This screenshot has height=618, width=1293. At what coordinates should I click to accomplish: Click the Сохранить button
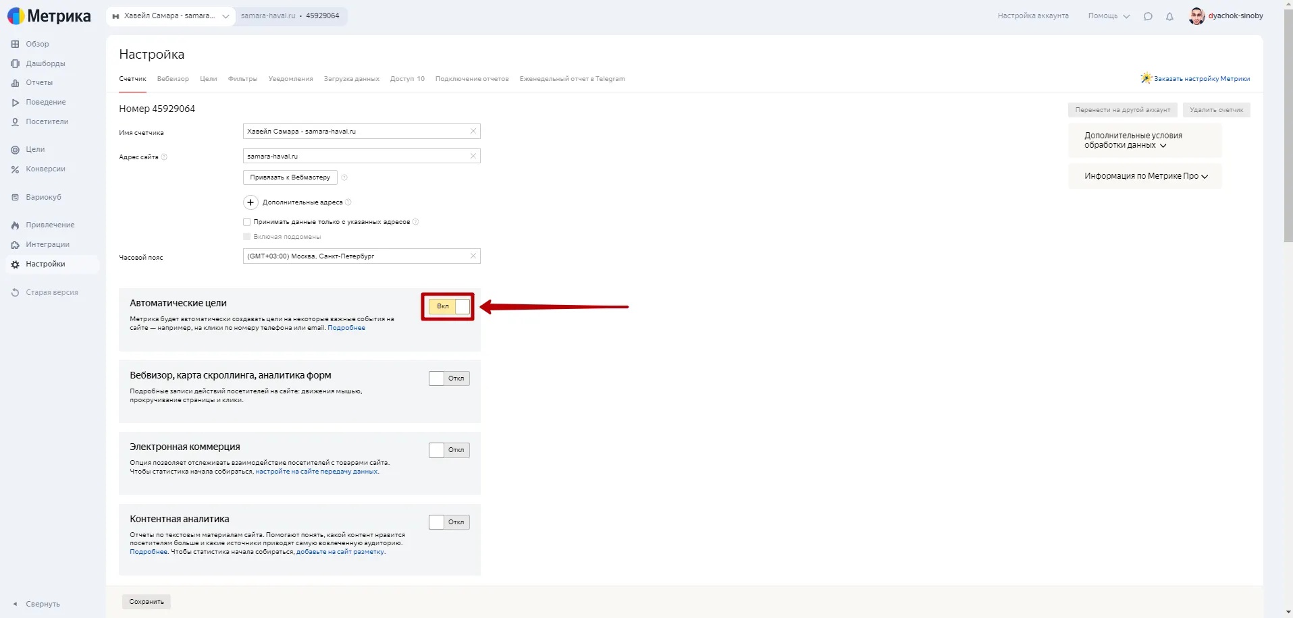click(x=147, y=602)
